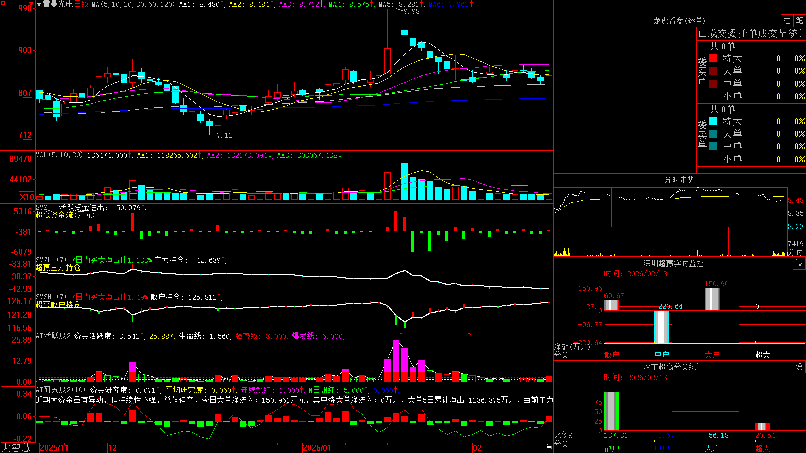Click the 日线 period label

81,4
